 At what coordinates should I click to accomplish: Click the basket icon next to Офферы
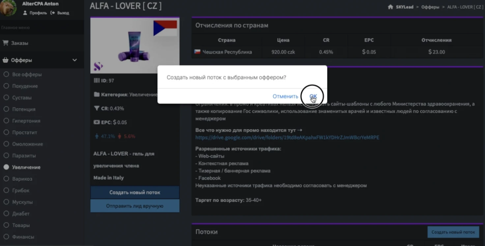(x=5, y=60)
